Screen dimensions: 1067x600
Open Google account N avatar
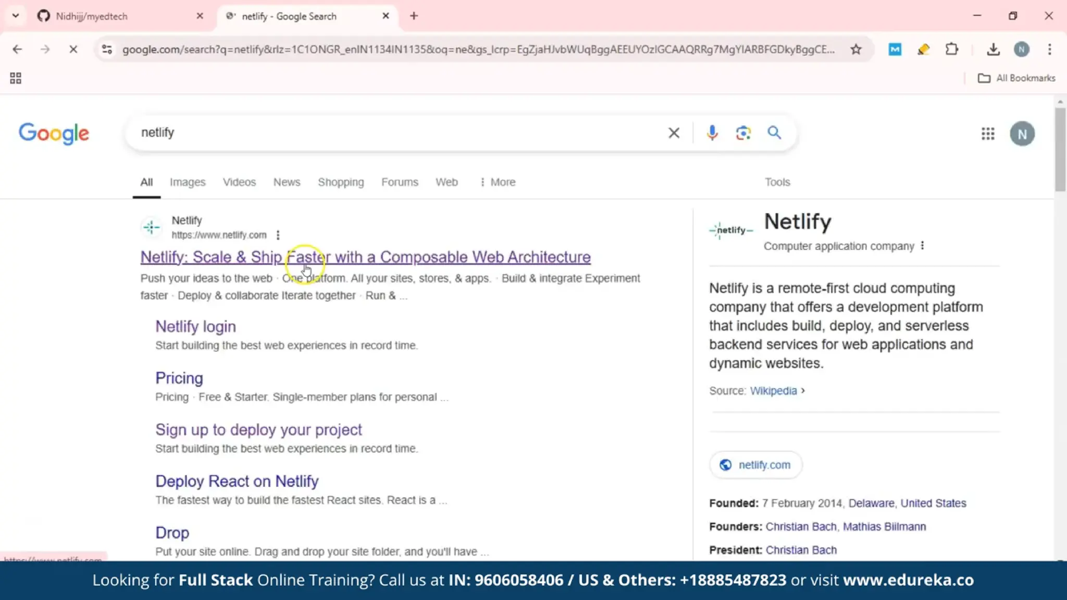coord(1022,134)
